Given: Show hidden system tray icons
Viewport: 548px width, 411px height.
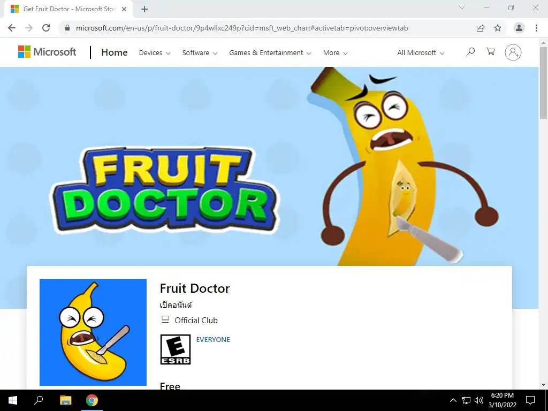Looking at the screenshot, I should [453, 400].
